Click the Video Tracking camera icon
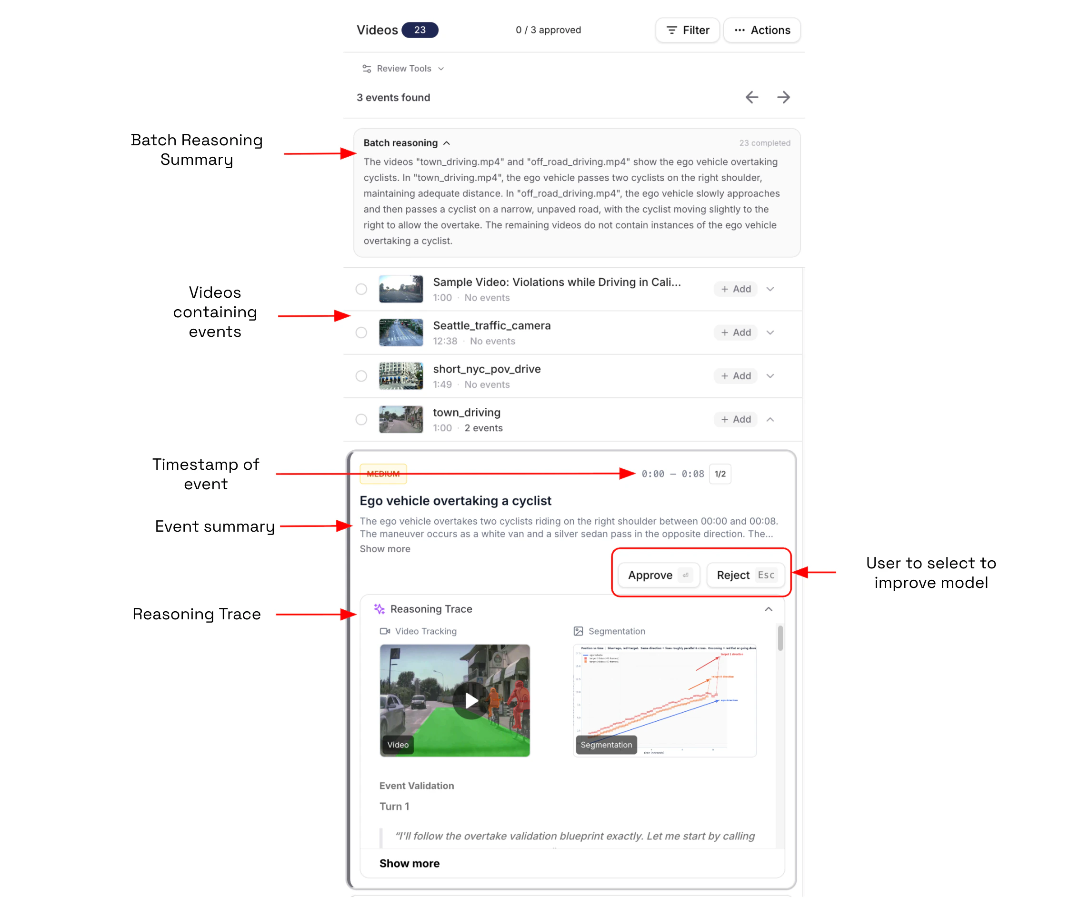 pyautogui.click(x=385, y=631)
